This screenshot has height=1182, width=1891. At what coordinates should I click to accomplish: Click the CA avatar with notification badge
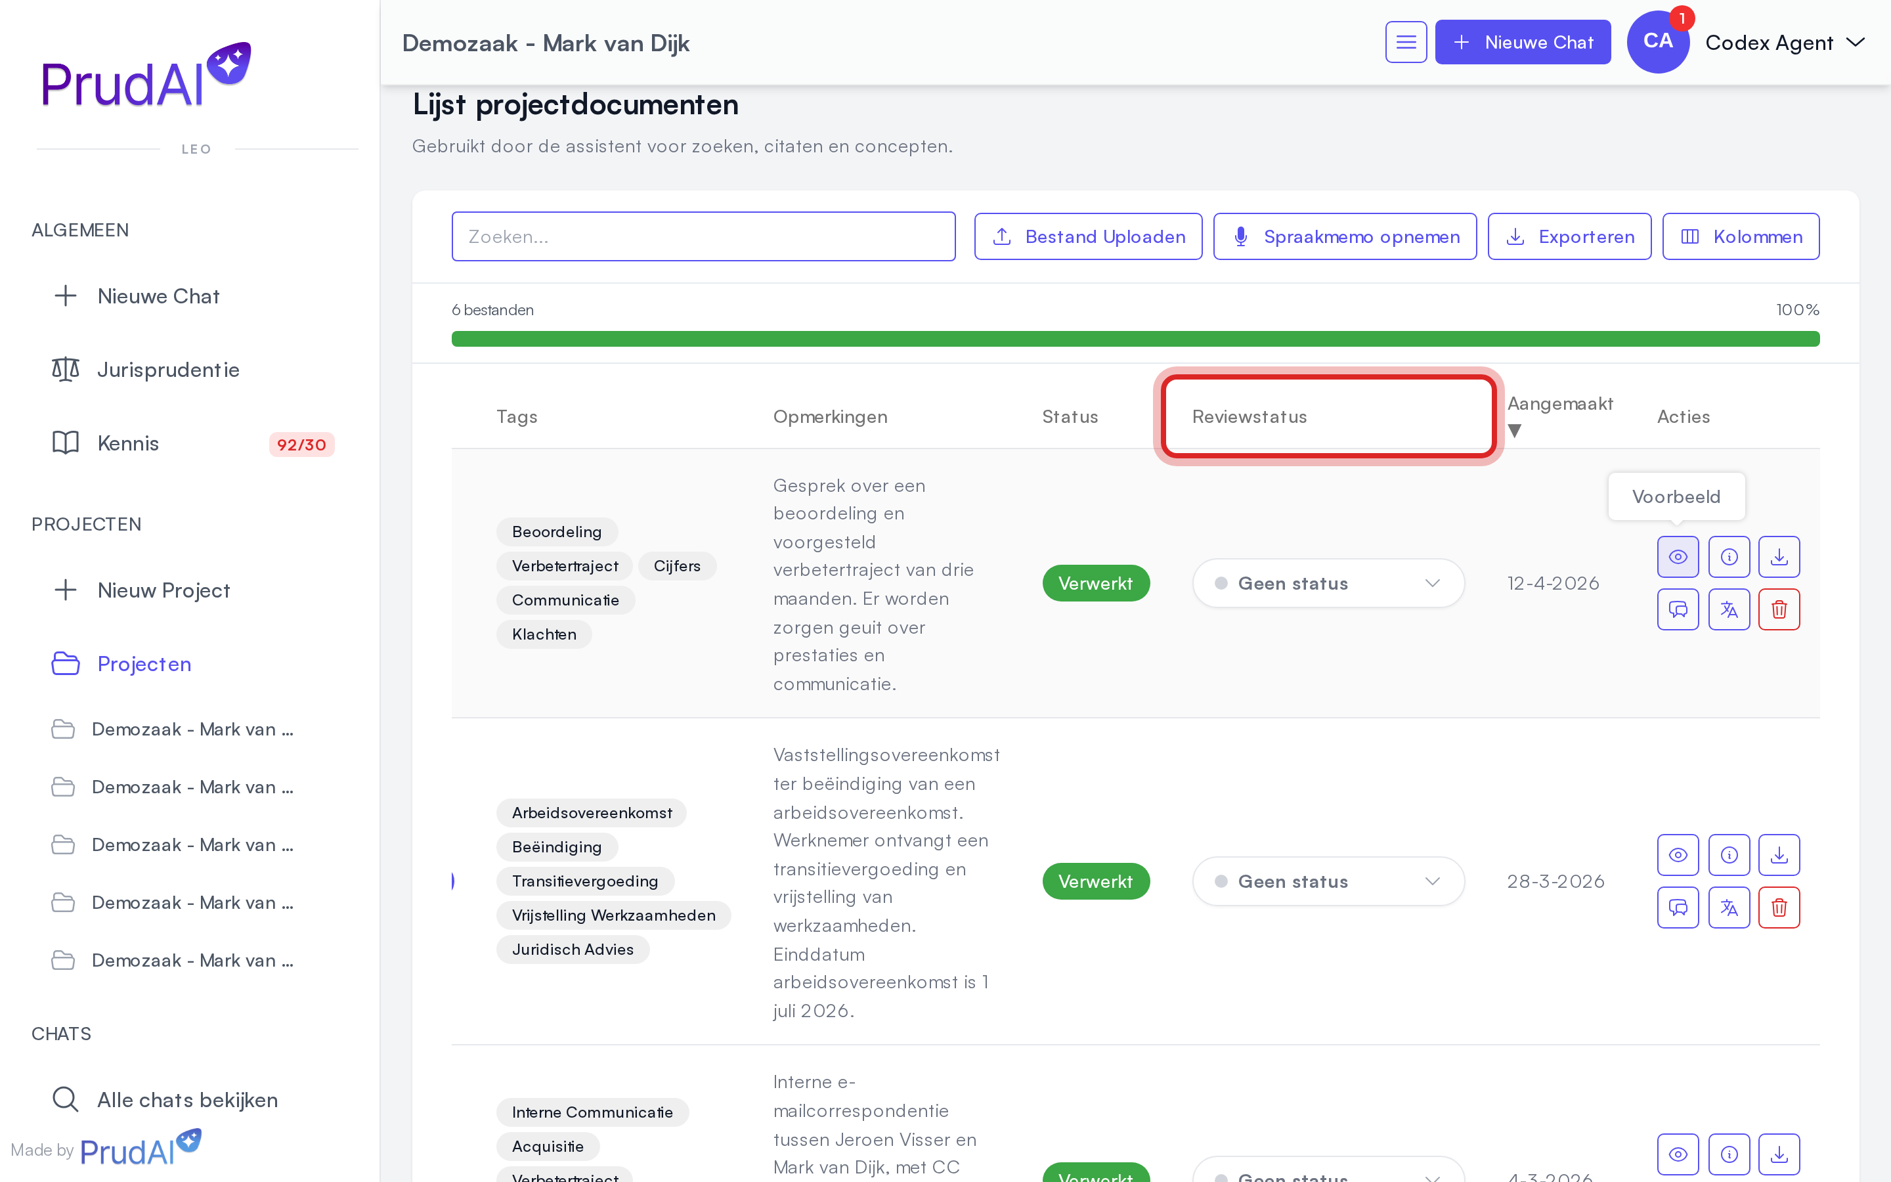point(1658,42)
